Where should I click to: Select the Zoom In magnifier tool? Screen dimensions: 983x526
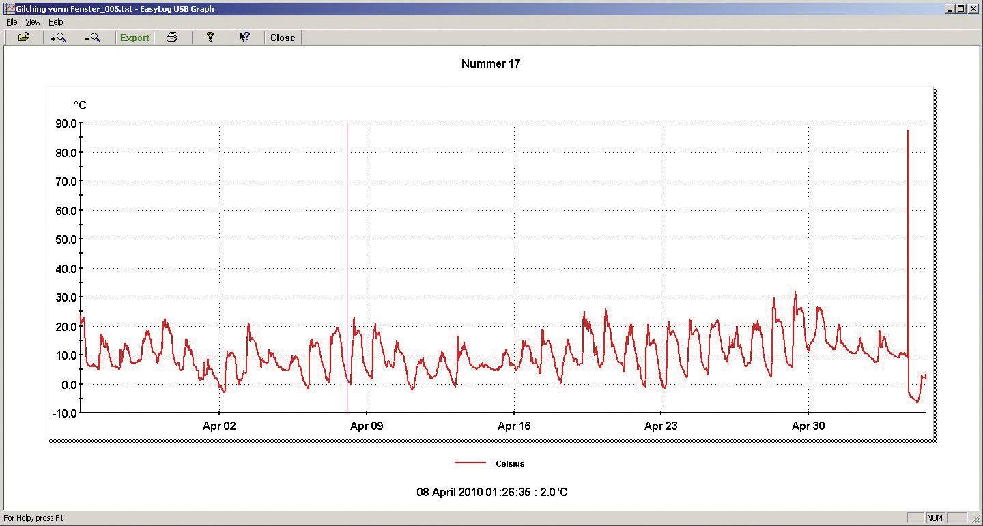(x=59, y=37)
